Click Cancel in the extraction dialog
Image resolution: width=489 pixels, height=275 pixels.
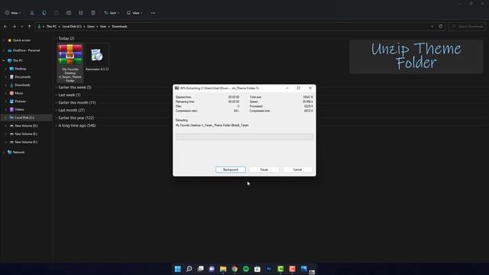tap(297, 170)
